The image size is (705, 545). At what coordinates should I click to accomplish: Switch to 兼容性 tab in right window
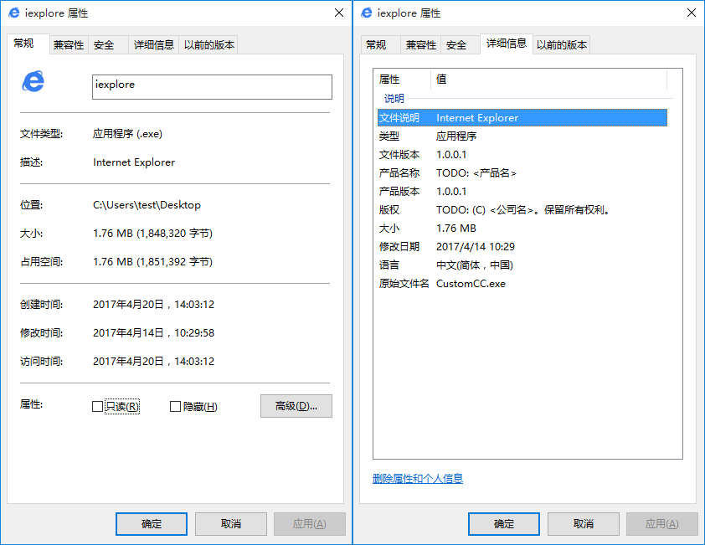[421, 45]
